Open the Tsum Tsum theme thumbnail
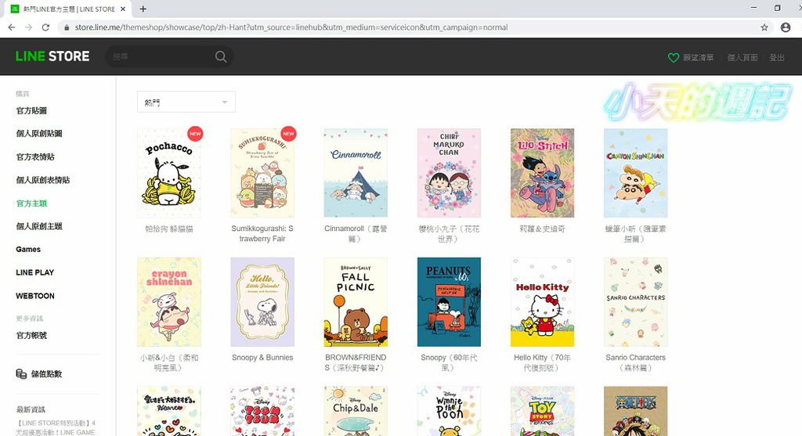This screenshot has height=436, width=802. [x=262, y=411]
